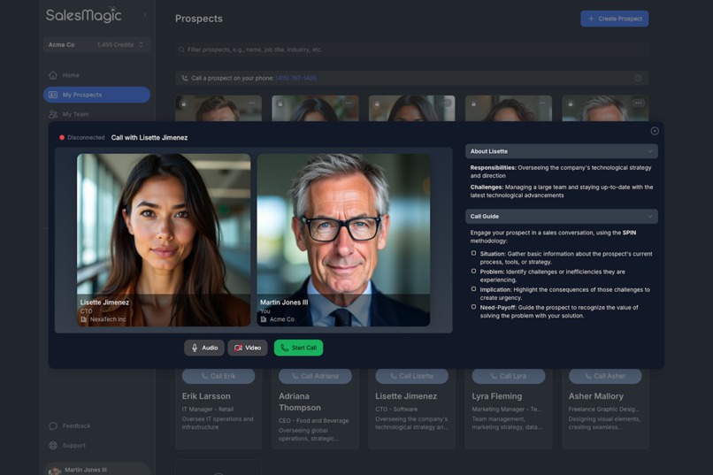Click the Disconnected status indicator

tap(82, 137)
